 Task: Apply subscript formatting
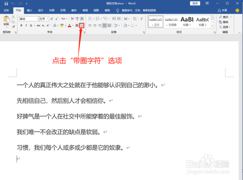coord(43,26)
